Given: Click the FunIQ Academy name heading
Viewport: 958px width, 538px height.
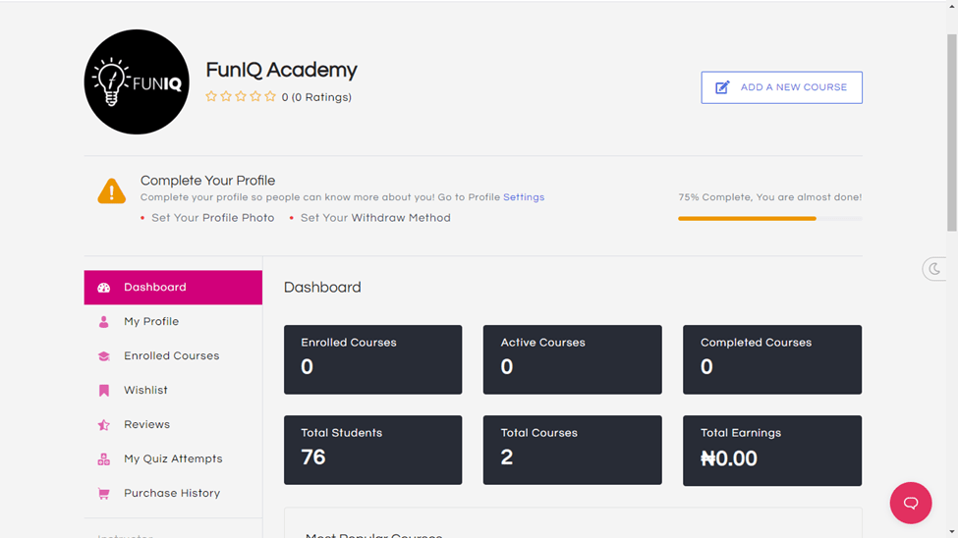Looking at the screenshot, I should (282, 71).
